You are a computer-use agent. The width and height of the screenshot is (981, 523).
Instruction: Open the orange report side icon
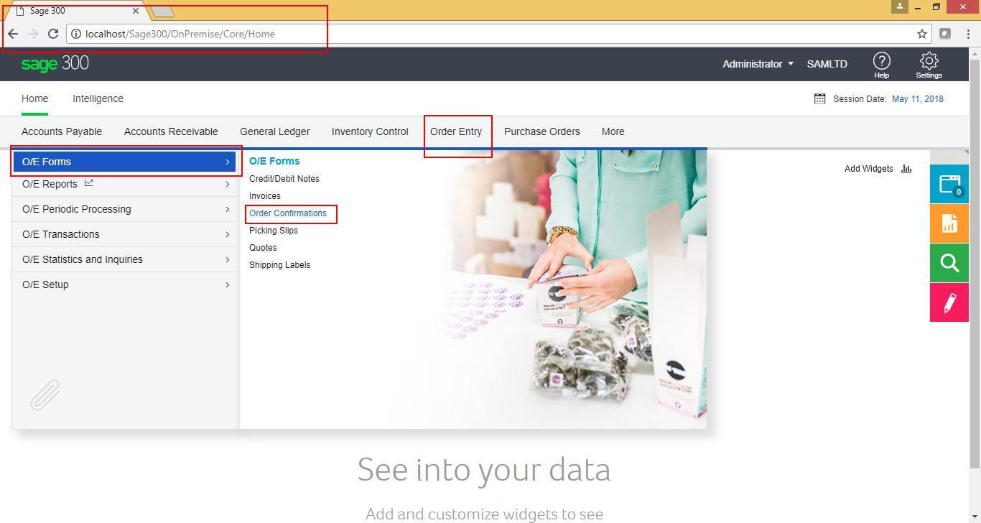pos(949,223)
